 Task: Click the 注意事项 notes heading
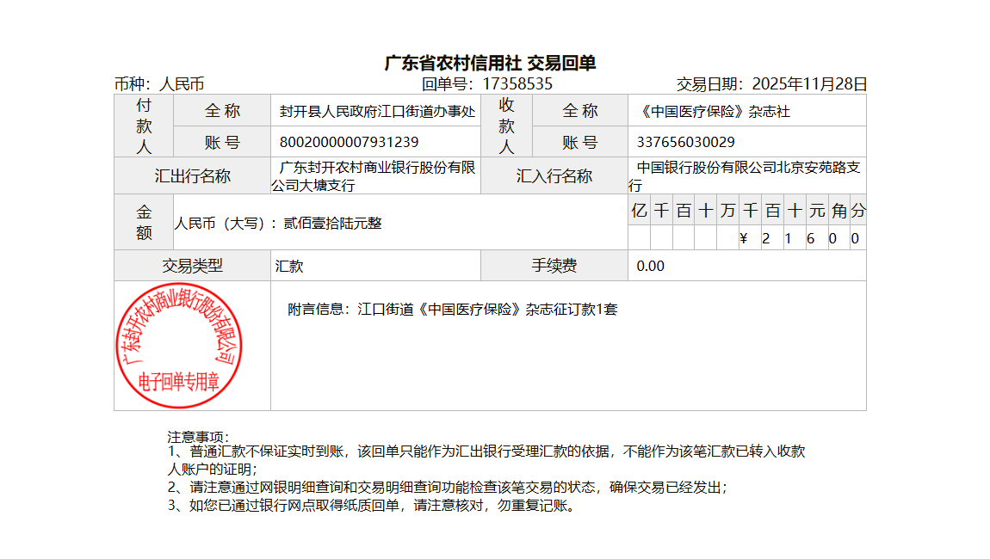tap(198, 437)
